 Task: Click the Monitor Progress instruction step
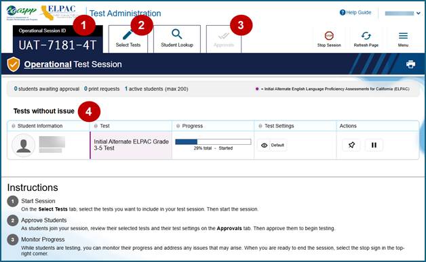(43, 240)
